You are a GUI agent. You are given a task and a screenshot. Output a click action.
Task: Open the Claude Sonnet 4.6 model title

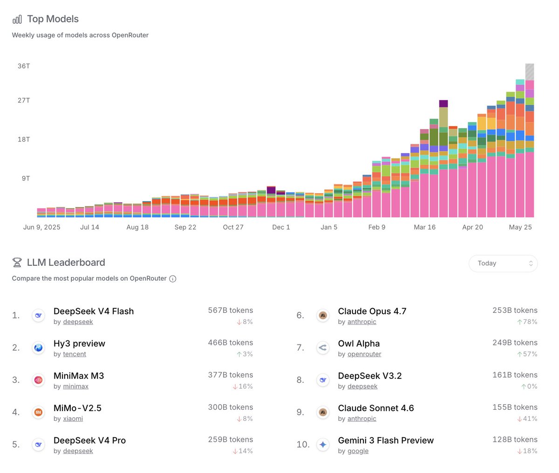point(376,408)
